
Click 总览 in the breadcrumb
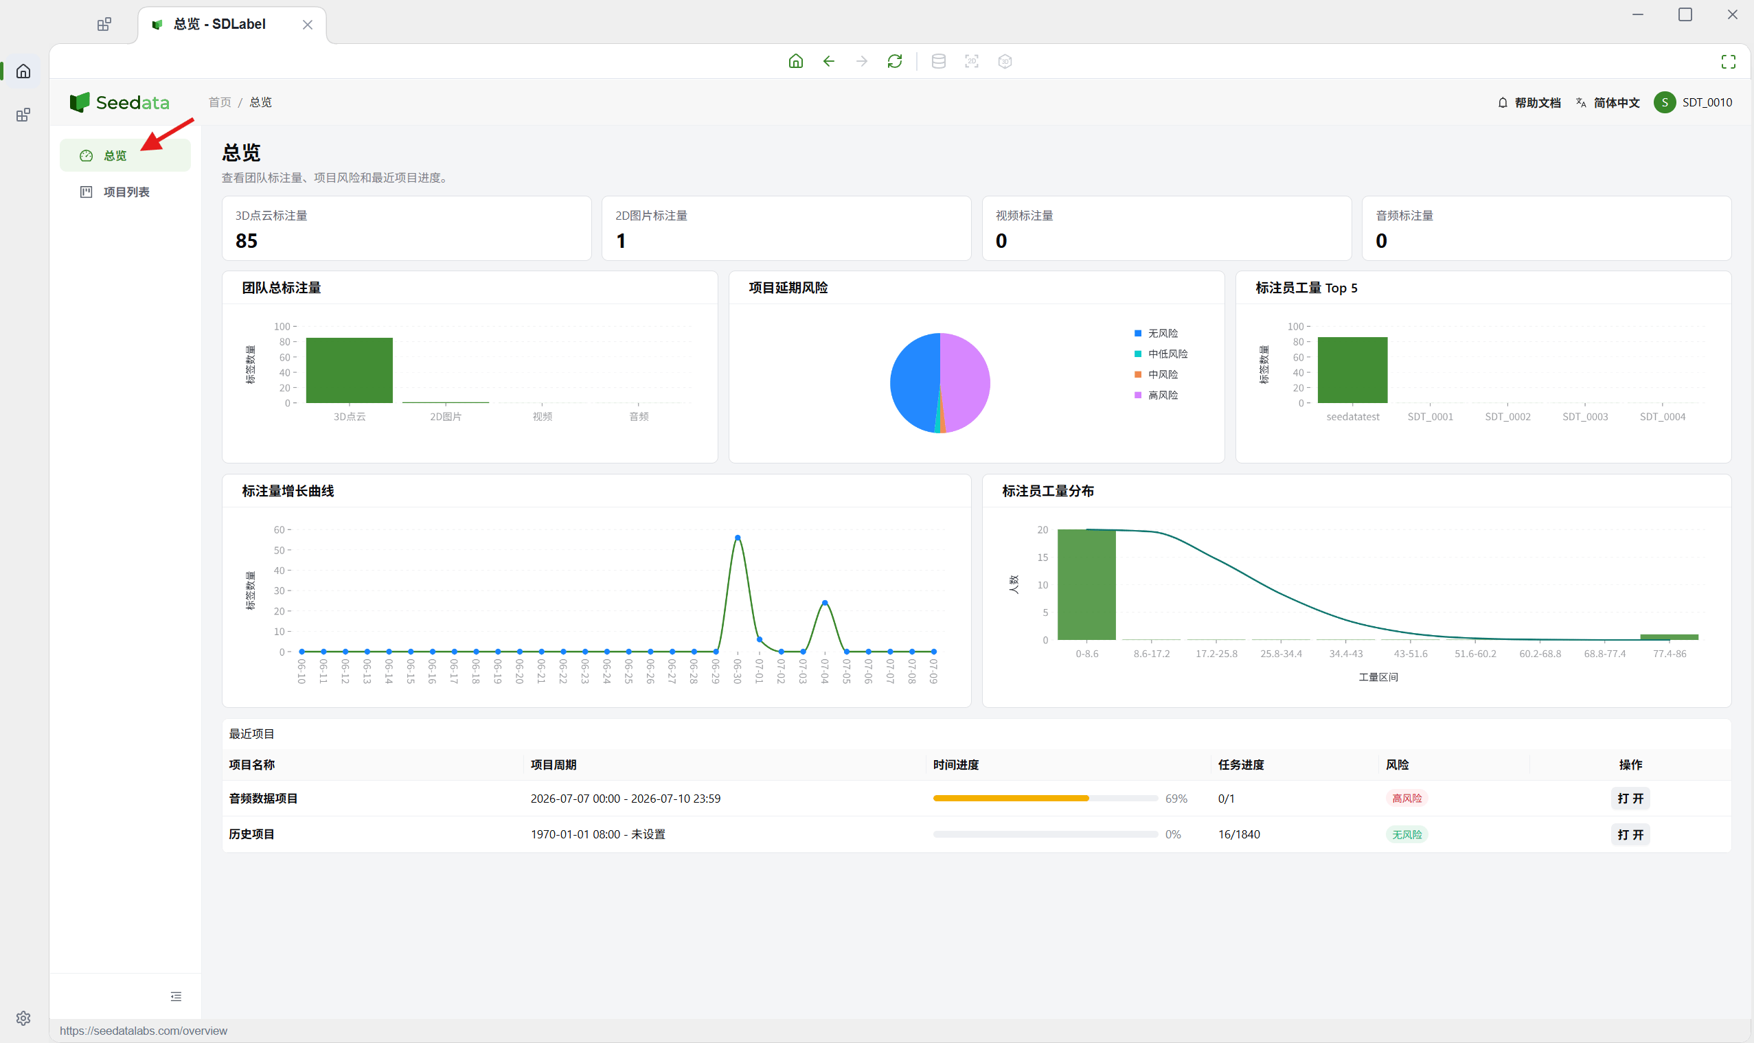260,102
